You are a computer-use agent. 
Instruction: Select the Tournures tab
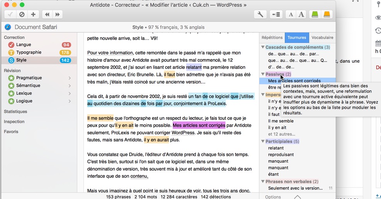pos(297,37)
